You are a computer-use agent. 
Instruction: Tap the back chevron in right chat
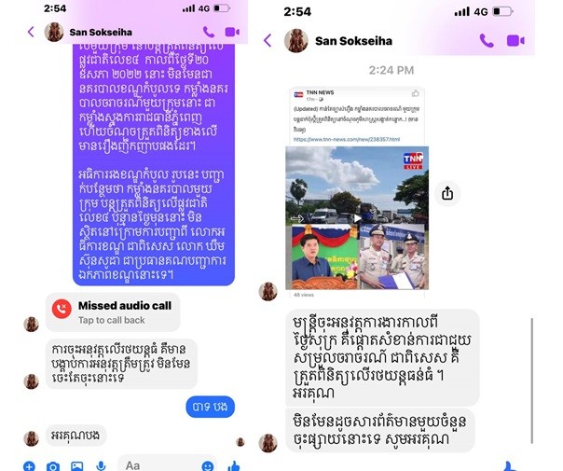point(268,40)
